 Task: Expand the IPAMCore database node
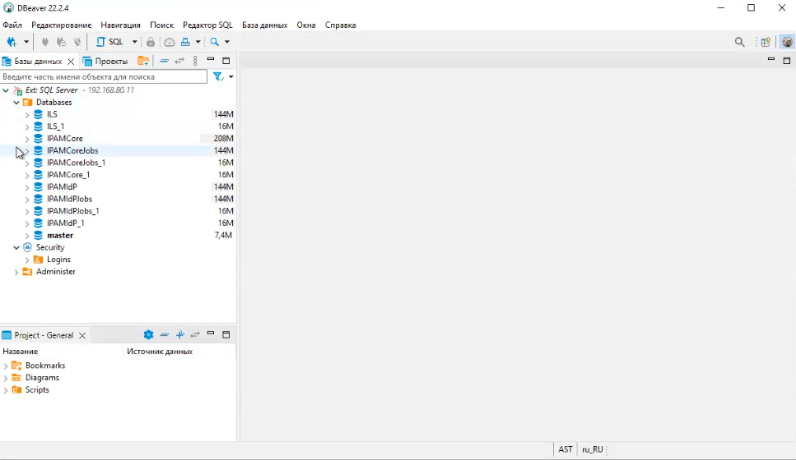pyautogui.click(x=27, y=139)
